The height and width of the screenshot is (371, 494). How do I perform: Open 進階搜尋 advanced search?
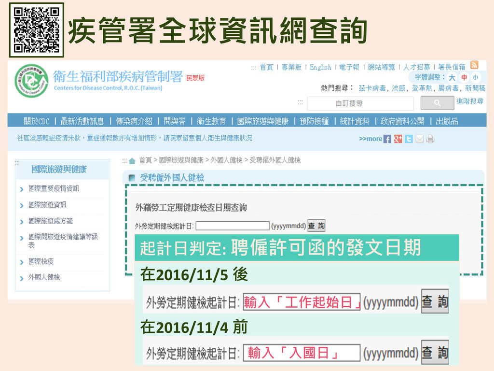coord(470,101)
